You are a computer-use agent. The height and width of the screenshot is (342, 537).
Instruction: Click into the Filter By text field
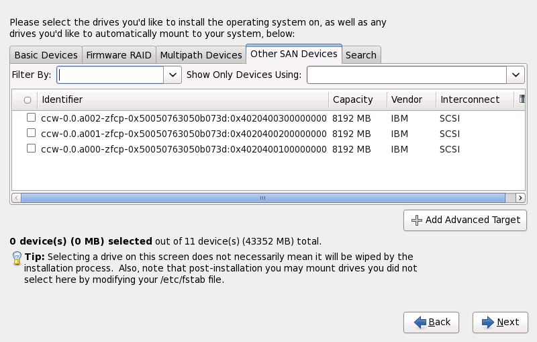coord(111,75)
